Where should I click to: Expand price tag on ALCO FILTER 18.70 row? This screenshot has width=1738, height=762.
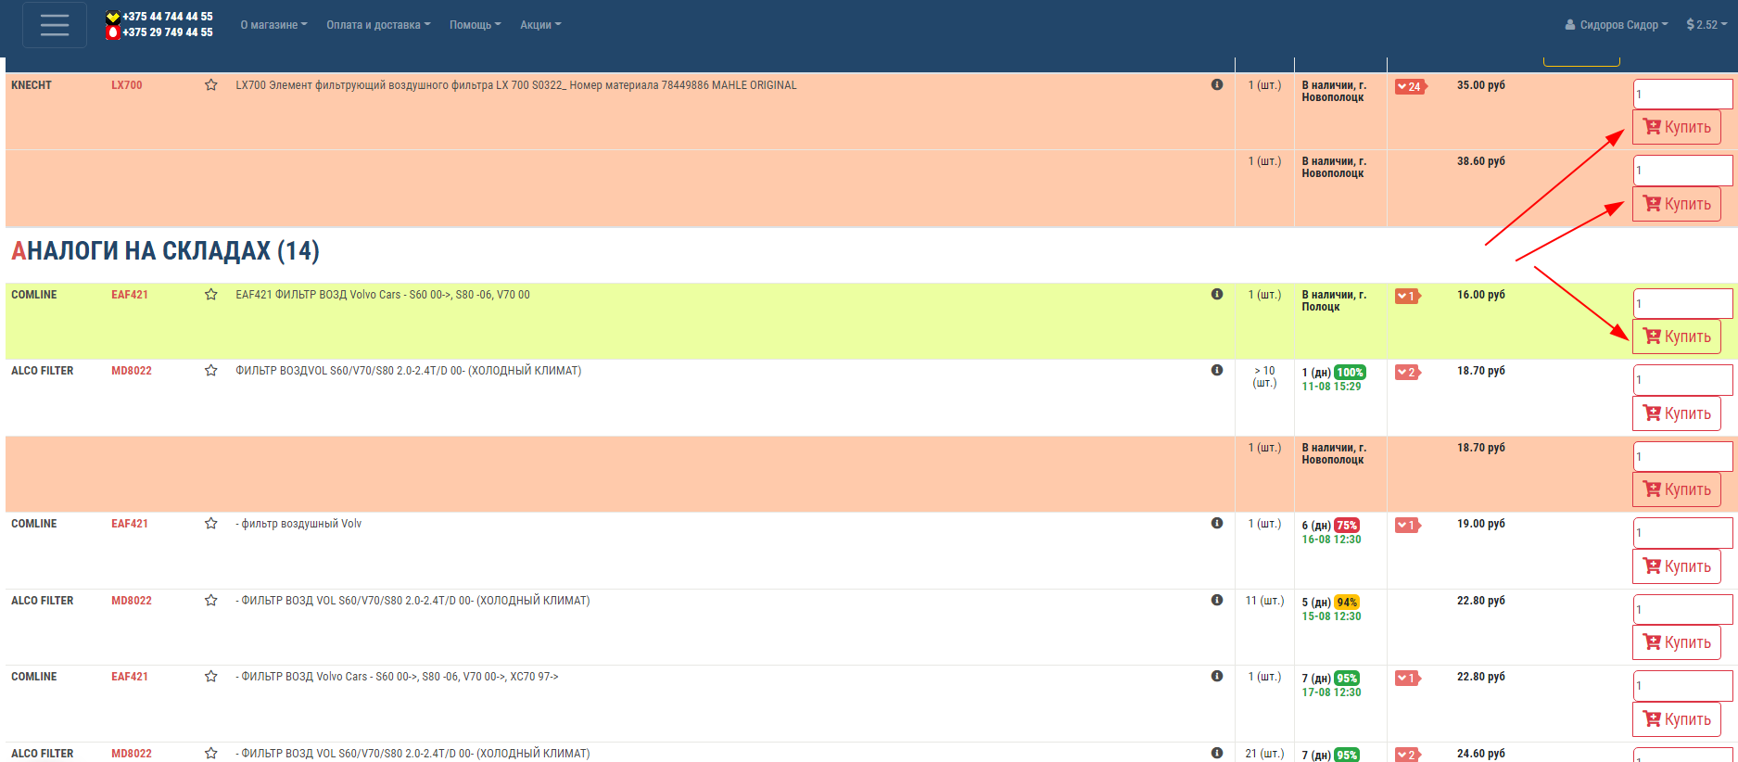click(1407, 373)
